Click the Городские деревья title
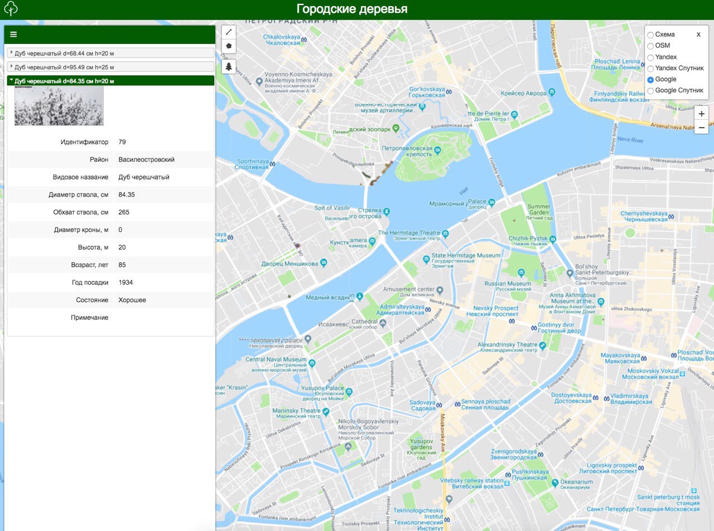The image size is (714, 531). click(x=352, y=9)
